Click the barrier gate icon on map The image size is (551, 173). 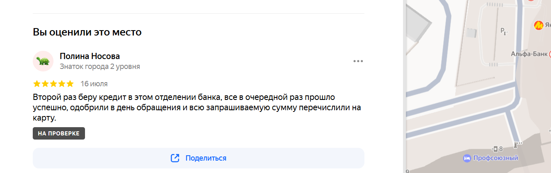(518, 144)
